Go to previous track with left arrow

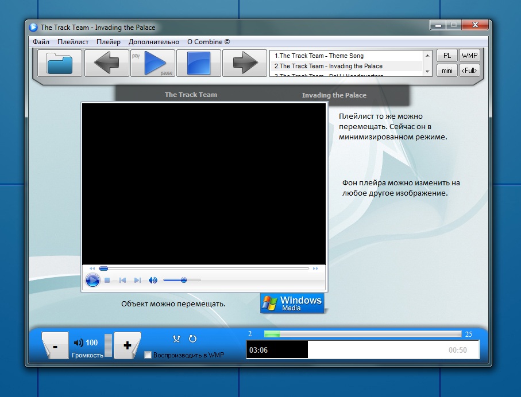(107, 63)
